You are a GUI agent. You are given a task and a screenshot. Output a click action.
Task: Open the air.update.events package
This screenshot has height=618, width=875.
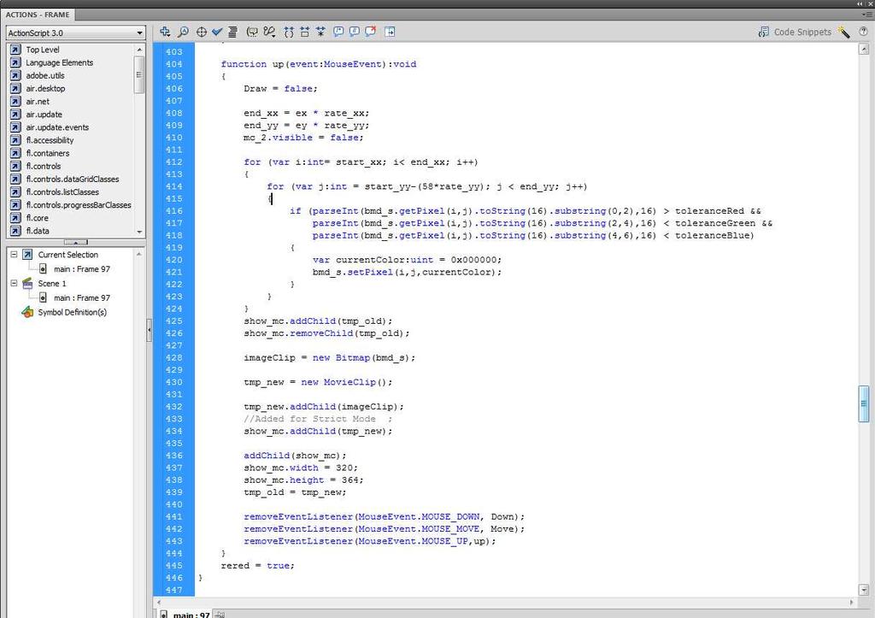tap(57, 127)
